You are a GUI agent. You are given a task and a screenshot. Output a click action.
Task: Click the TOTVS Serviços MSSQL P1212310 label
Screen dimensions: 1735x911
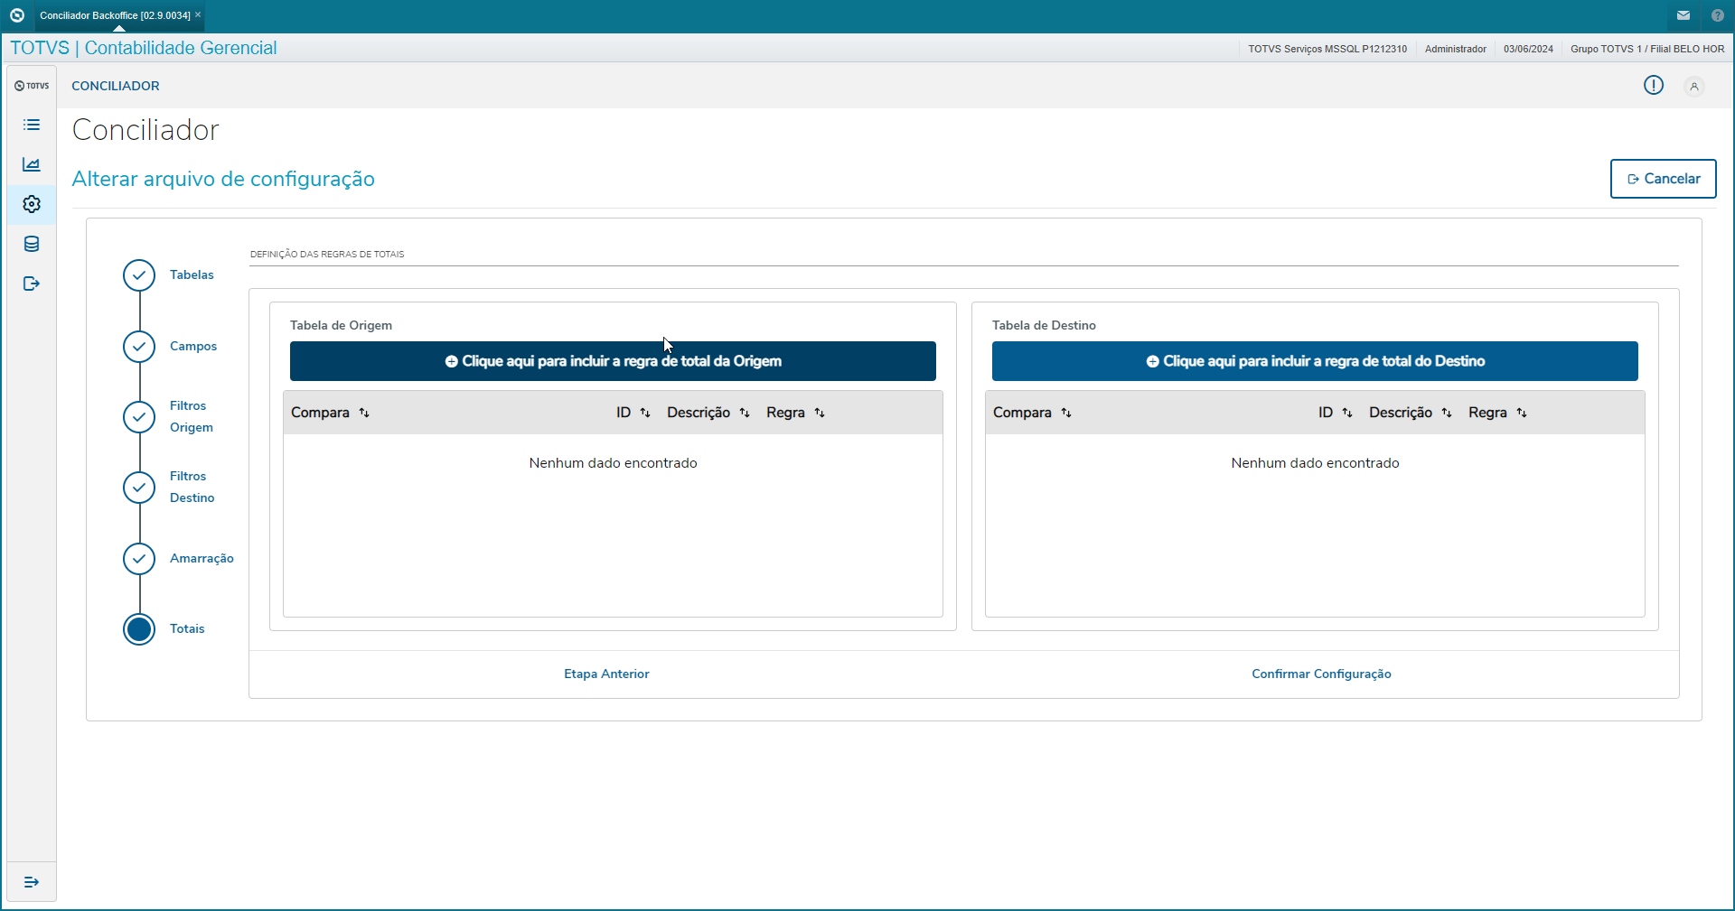click(1327, 49)
